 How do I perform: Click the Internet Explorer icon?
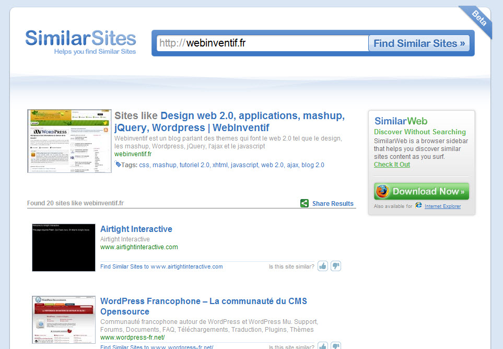(418, 205)
